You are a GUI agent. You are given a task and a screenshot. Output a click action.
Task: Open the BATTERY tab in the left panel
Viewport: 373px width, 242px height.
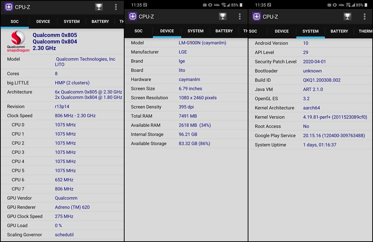click(100, 21)
